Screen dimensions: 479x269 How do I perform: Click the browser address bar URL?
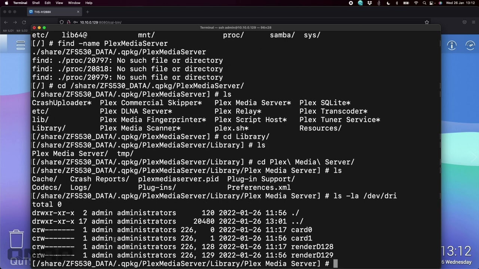[x=101, y=22]
